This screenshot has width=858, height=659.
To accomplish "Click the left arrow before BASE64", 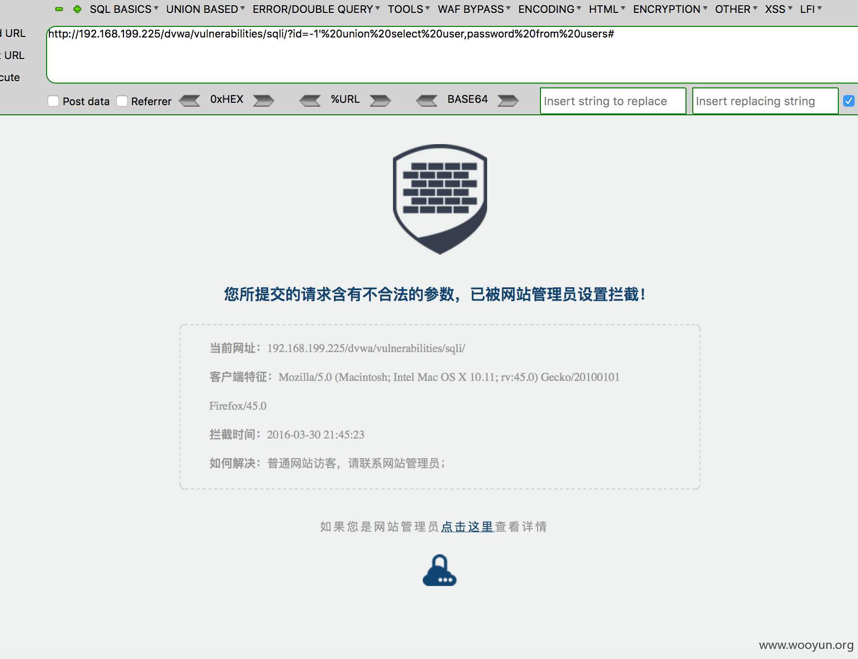I will pyautogui.click(x=427, y=100).
